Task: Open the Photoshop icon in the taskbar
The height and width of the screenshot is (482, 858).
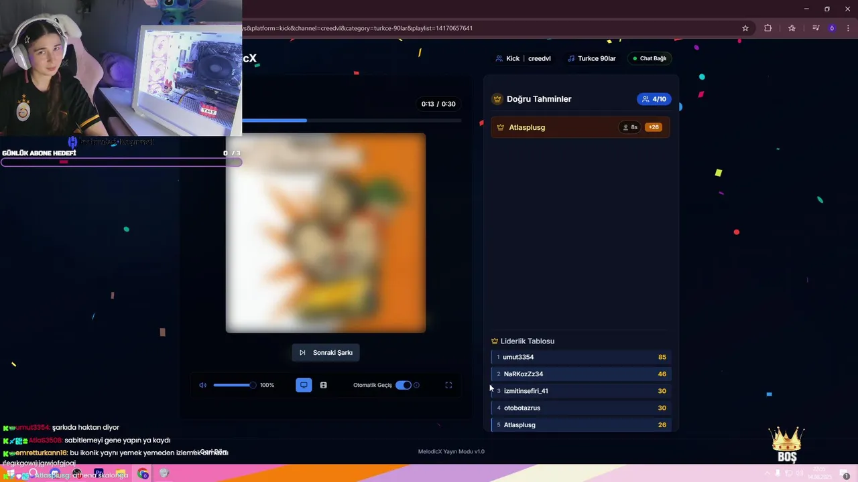Action: click(99, 474)
